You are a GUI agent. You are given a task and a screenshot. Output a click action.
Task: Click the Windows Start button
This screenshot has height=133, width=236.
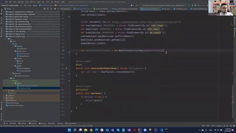[69, 130]
